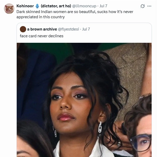
Task: Open quoted post text "face card never declines"
Action: (42, 36)
